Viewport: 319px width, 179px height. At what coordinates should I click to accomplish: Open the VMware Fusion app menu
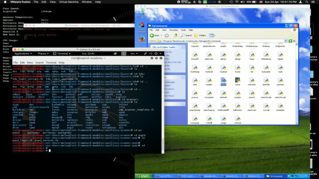pyautogui.click(x=20, y=2)
